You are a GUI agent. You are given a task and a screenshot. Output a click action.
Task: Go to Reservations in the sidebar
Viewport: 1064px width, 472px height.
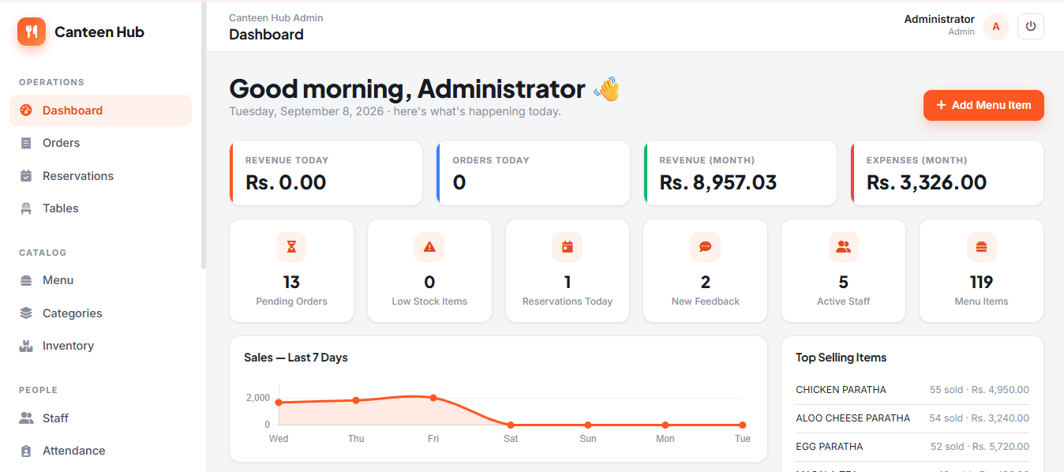(100, 176)
